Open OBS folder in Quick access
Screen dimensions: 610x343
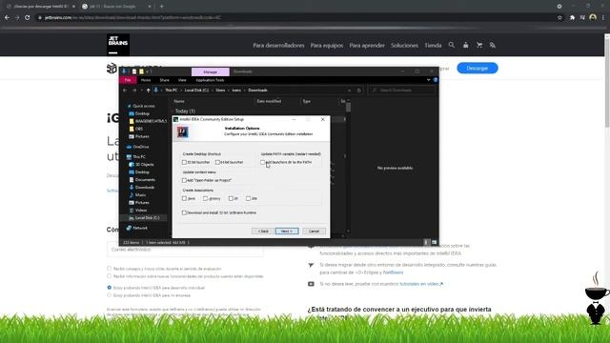tap(138, 129)
